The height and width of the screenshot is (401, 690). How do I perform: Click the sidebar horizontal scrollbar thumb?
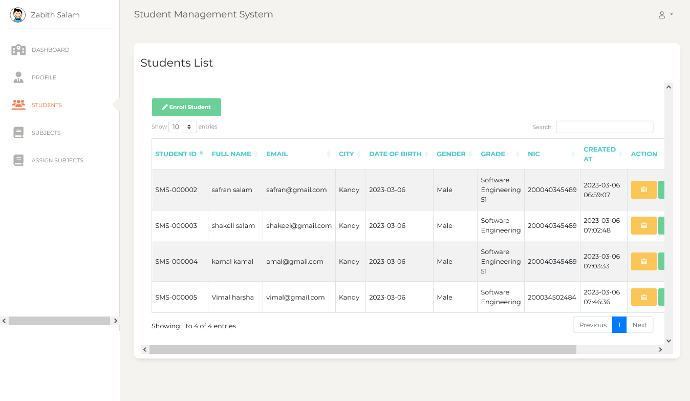point(59,321)
